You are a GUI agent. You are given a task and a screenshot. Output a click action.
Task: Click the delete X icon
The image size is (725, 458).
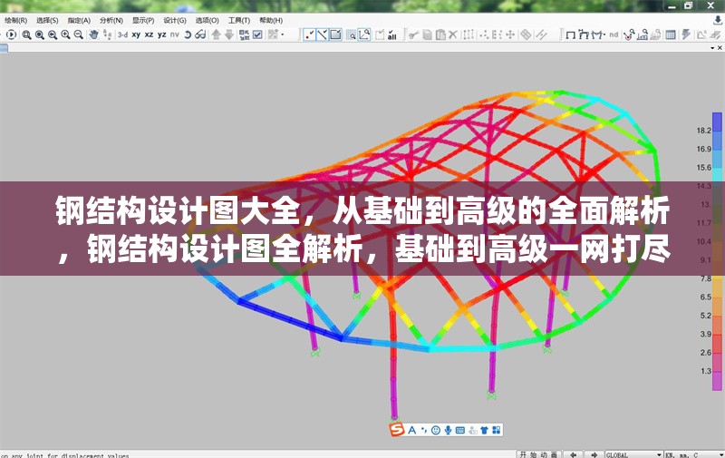pyautogui.click(x=453, y=34)
